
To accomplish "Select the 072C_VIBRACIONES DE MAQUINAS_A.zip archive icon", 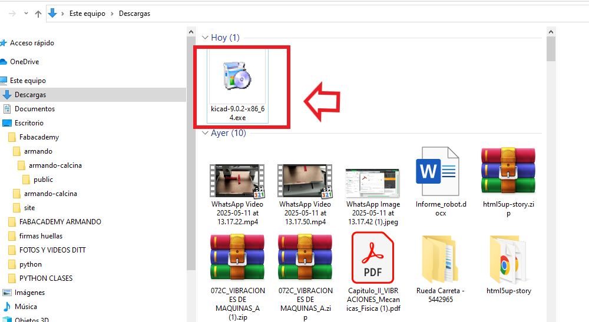I will coord(305,257).
